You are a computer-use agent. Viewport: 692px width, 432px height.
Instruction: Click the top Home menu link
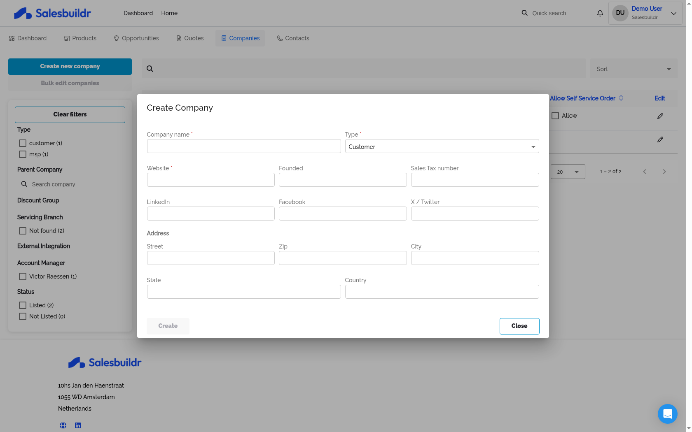click(169, 13)
